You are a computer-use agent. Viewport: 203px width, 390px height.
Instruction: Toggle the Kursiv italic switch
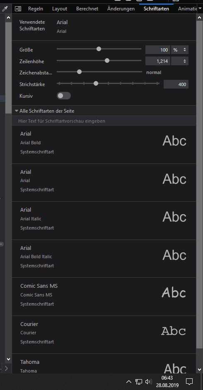(64, 96)
